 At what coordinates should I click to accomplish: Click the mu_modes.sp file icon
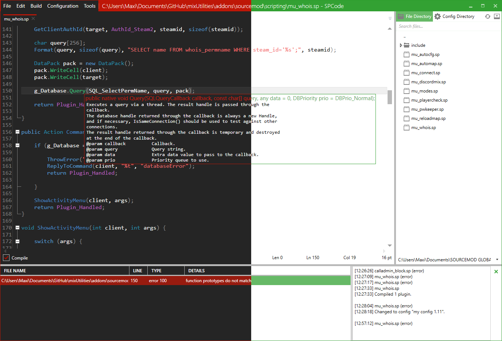(x=407, y=91)
